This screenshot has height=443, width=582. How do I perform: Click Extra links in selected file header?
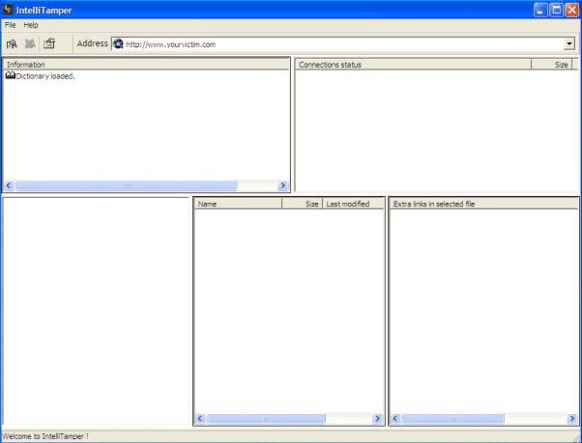click(x=484, y=204)
